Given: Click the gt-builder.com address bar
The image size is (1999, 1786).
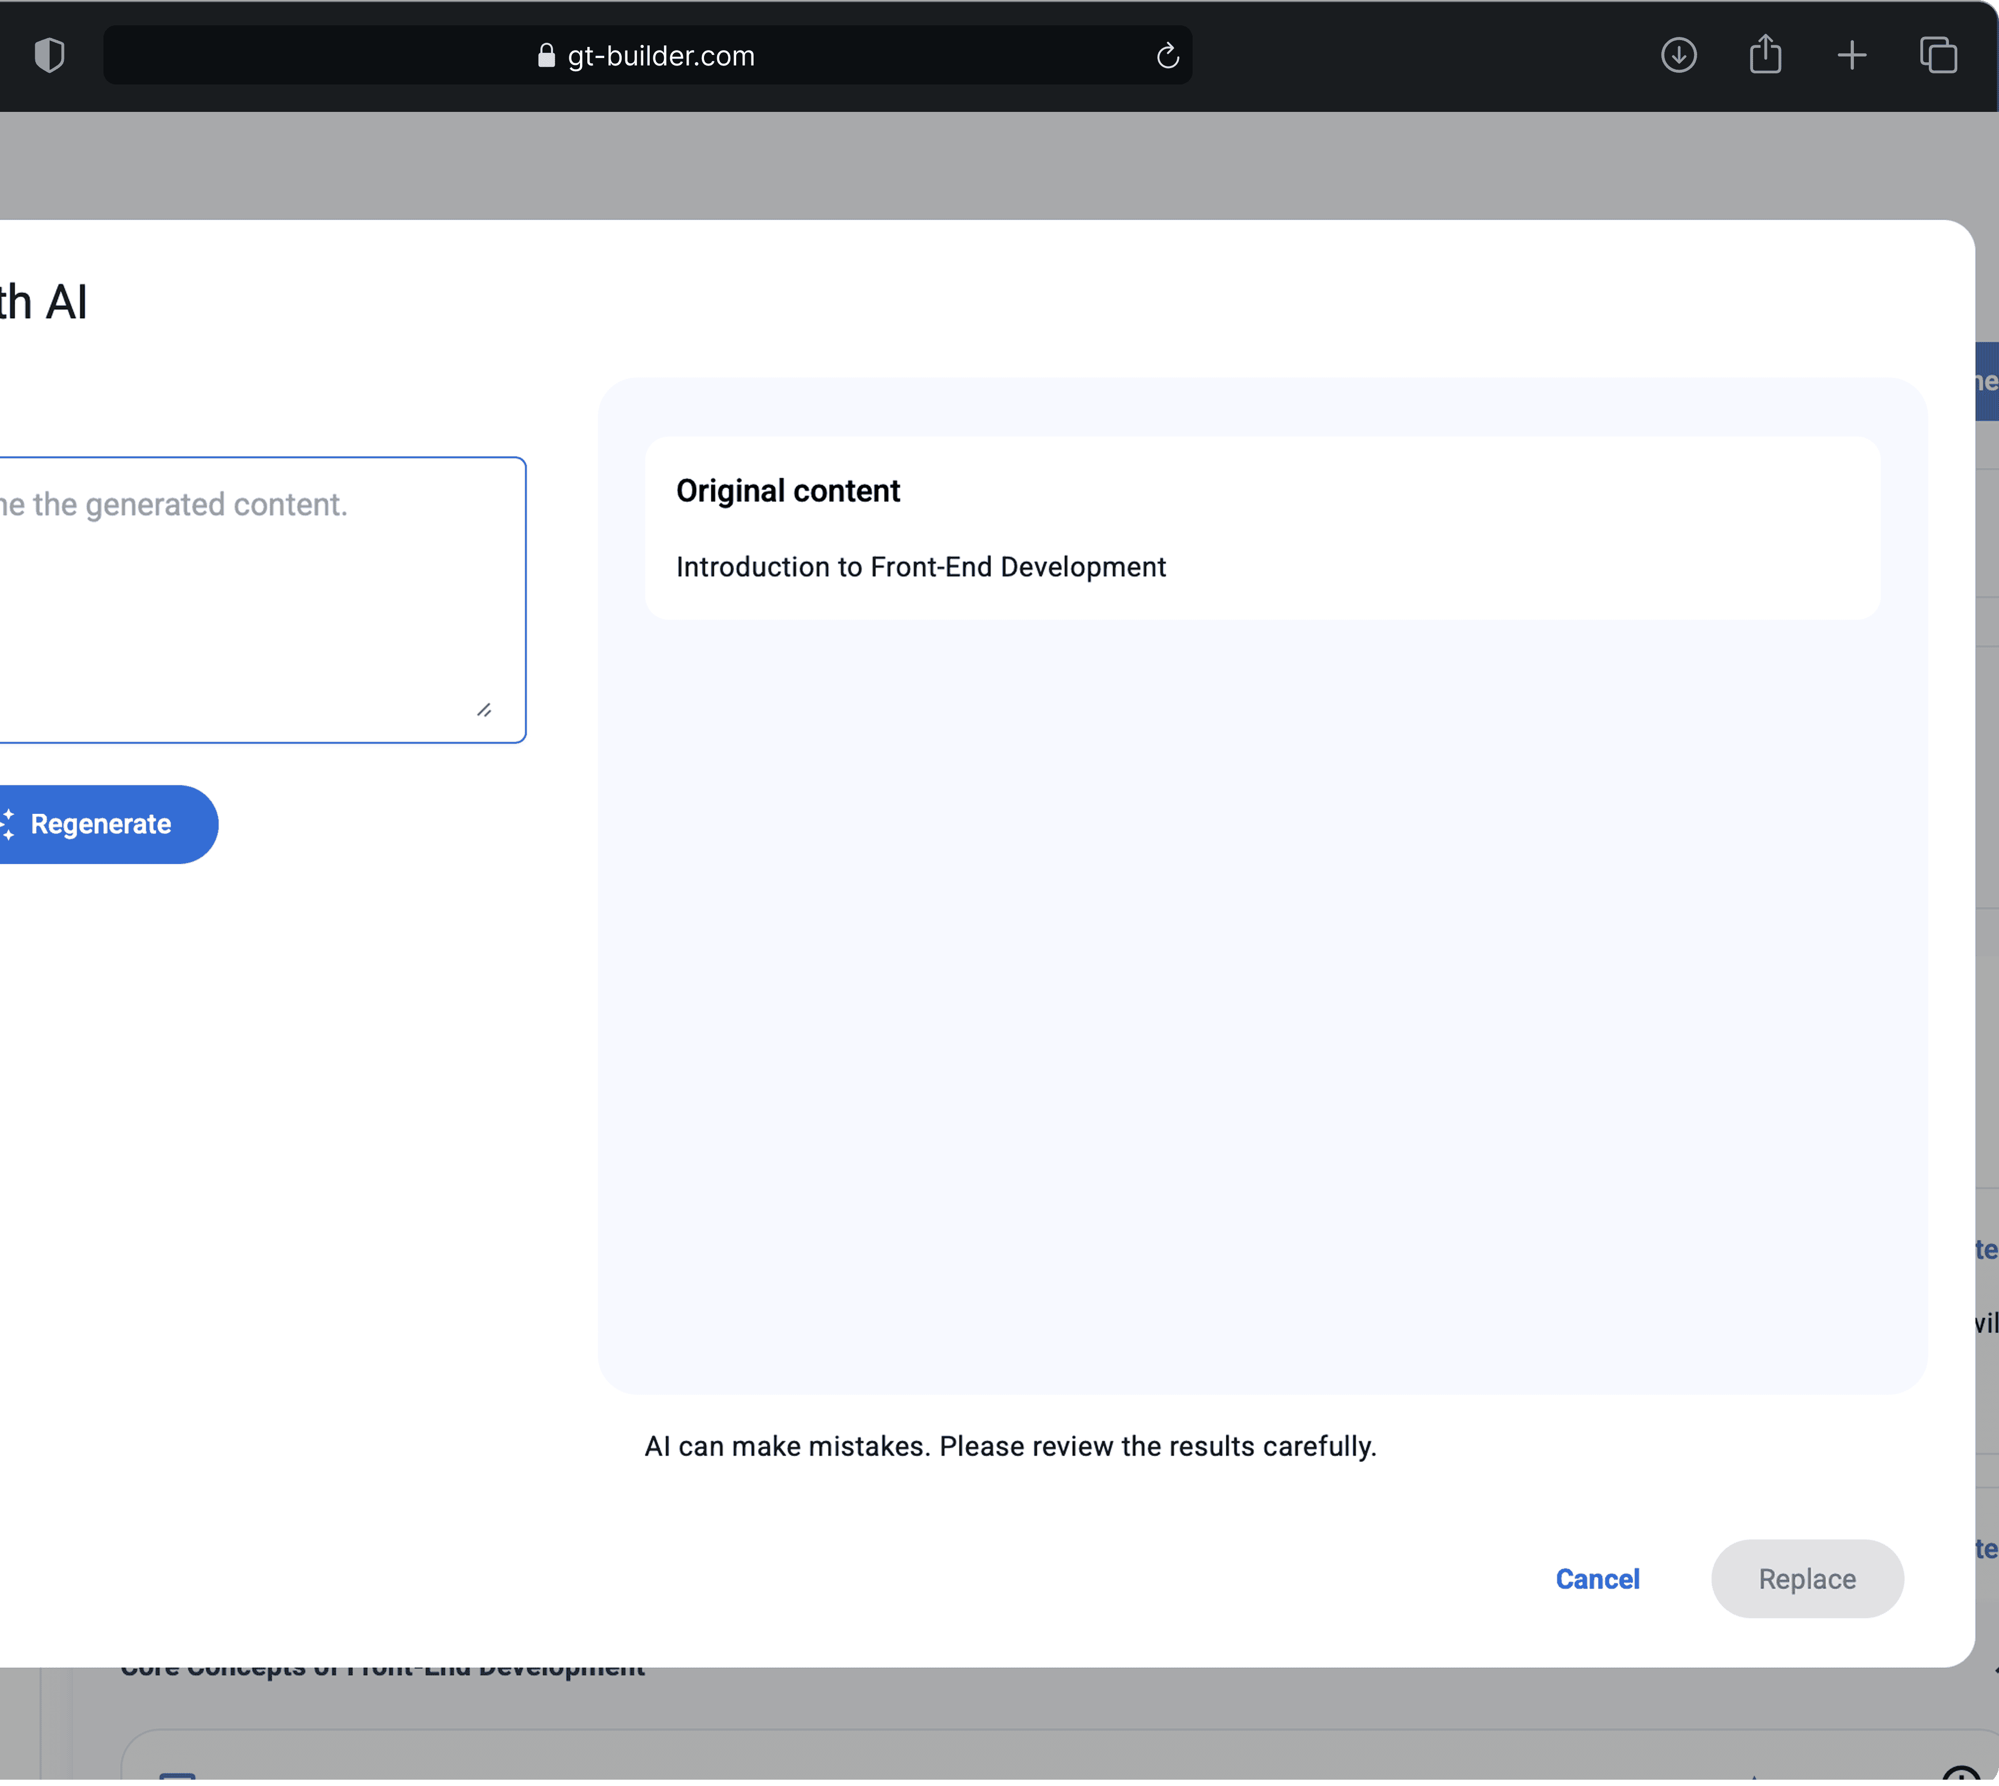Looking at the screenshot, I should coord(660,56).
